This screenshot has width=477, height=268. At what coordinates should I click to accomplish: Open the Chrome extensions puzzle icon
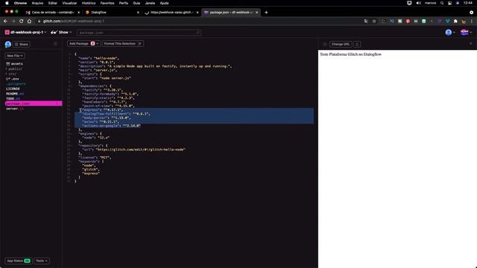tap(455, 22)
